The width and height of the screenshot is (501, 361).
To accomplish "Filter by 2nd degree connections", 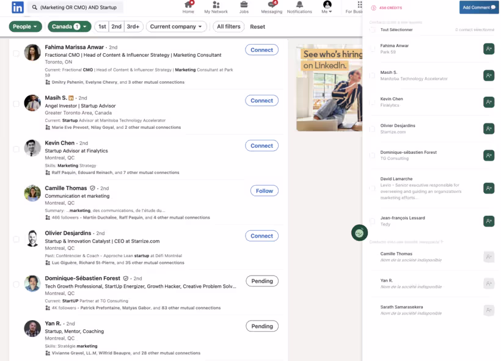I will [x=116, y=26].
